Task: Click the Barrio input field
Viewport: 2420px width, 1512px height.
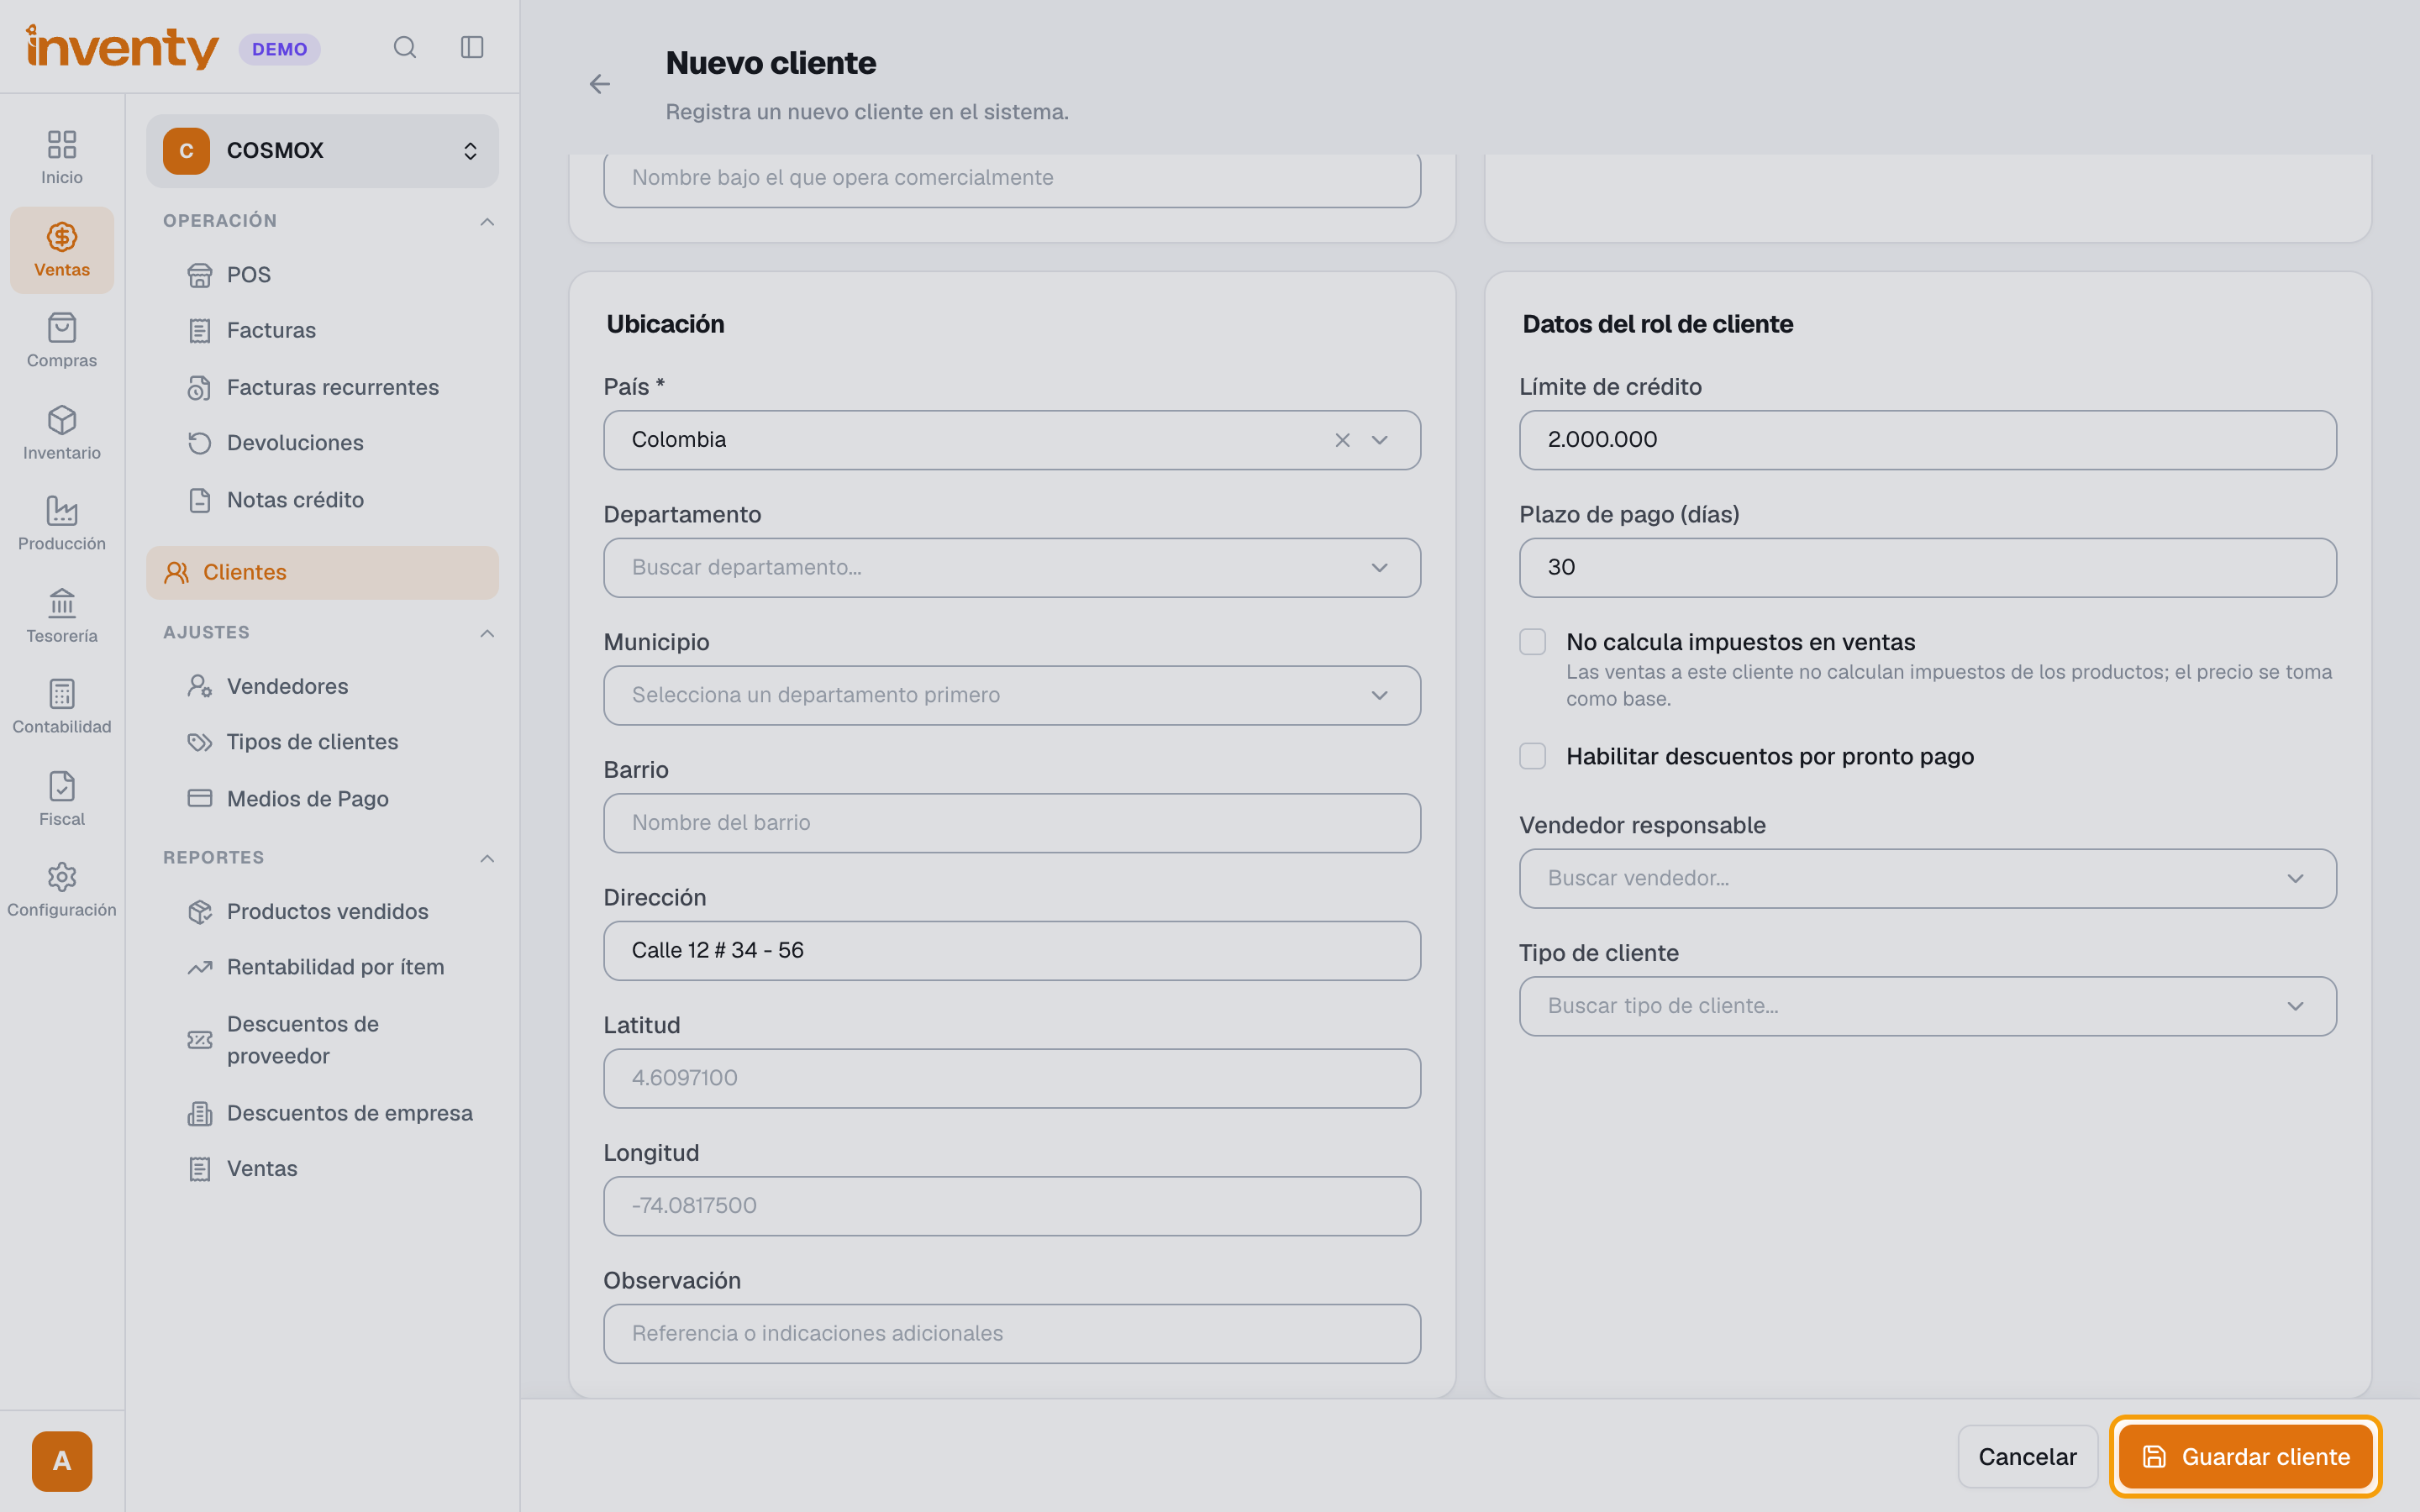Action: click(x=1012, y=823)
